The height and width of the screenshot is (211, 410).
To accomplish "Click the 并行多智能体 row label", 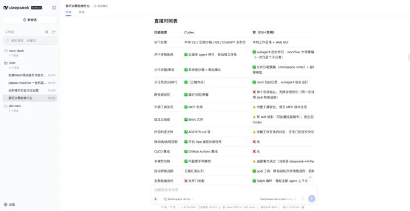I will coord(163,54).
